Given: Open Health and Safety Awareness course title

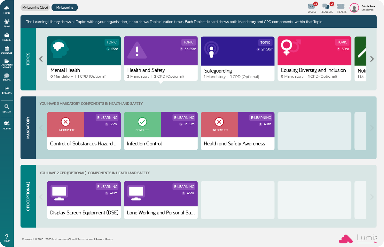Looking at the screenshot, I should pyautogui.click(x=234, y=143).
